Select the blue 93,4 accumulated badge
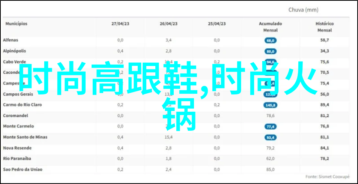 [x=270, y=138]
